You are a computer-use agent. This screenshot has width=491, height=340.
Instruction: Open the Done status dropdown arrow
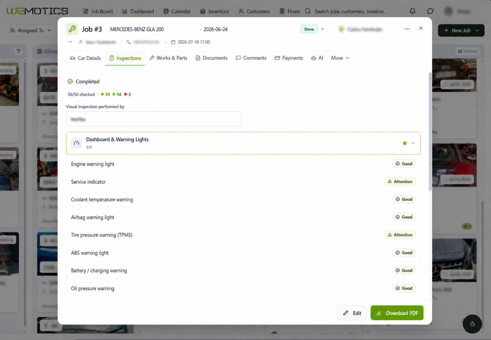click(x=322, y=29)
